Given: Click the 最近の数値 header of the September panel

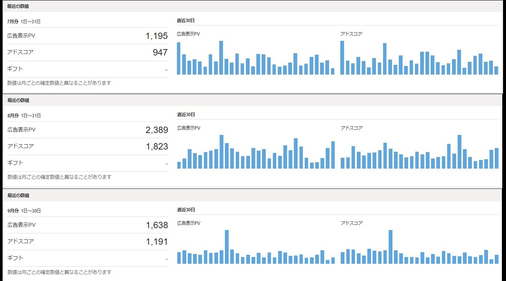Looking at the screenshot, I should (18, 196).
